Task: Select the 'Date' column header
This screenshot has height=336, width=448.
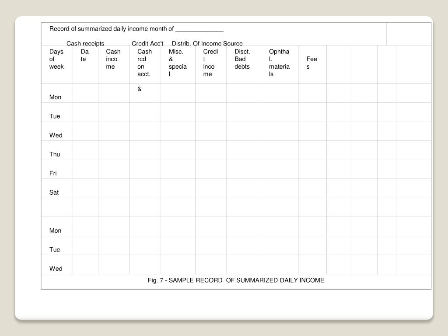Action: click(84, 56)
